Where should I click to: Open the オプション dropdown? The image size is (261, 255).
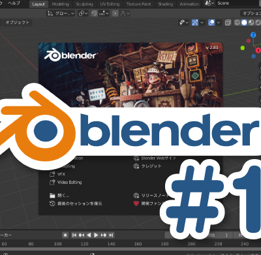(251, 13)
